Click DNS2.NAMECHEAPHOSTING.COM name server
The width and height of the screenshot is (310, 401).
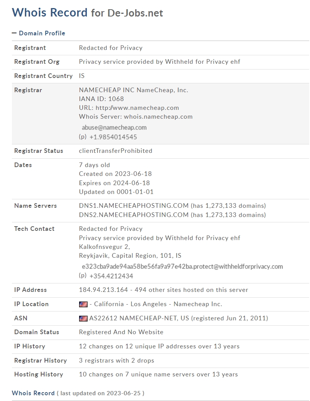point(134,215)
